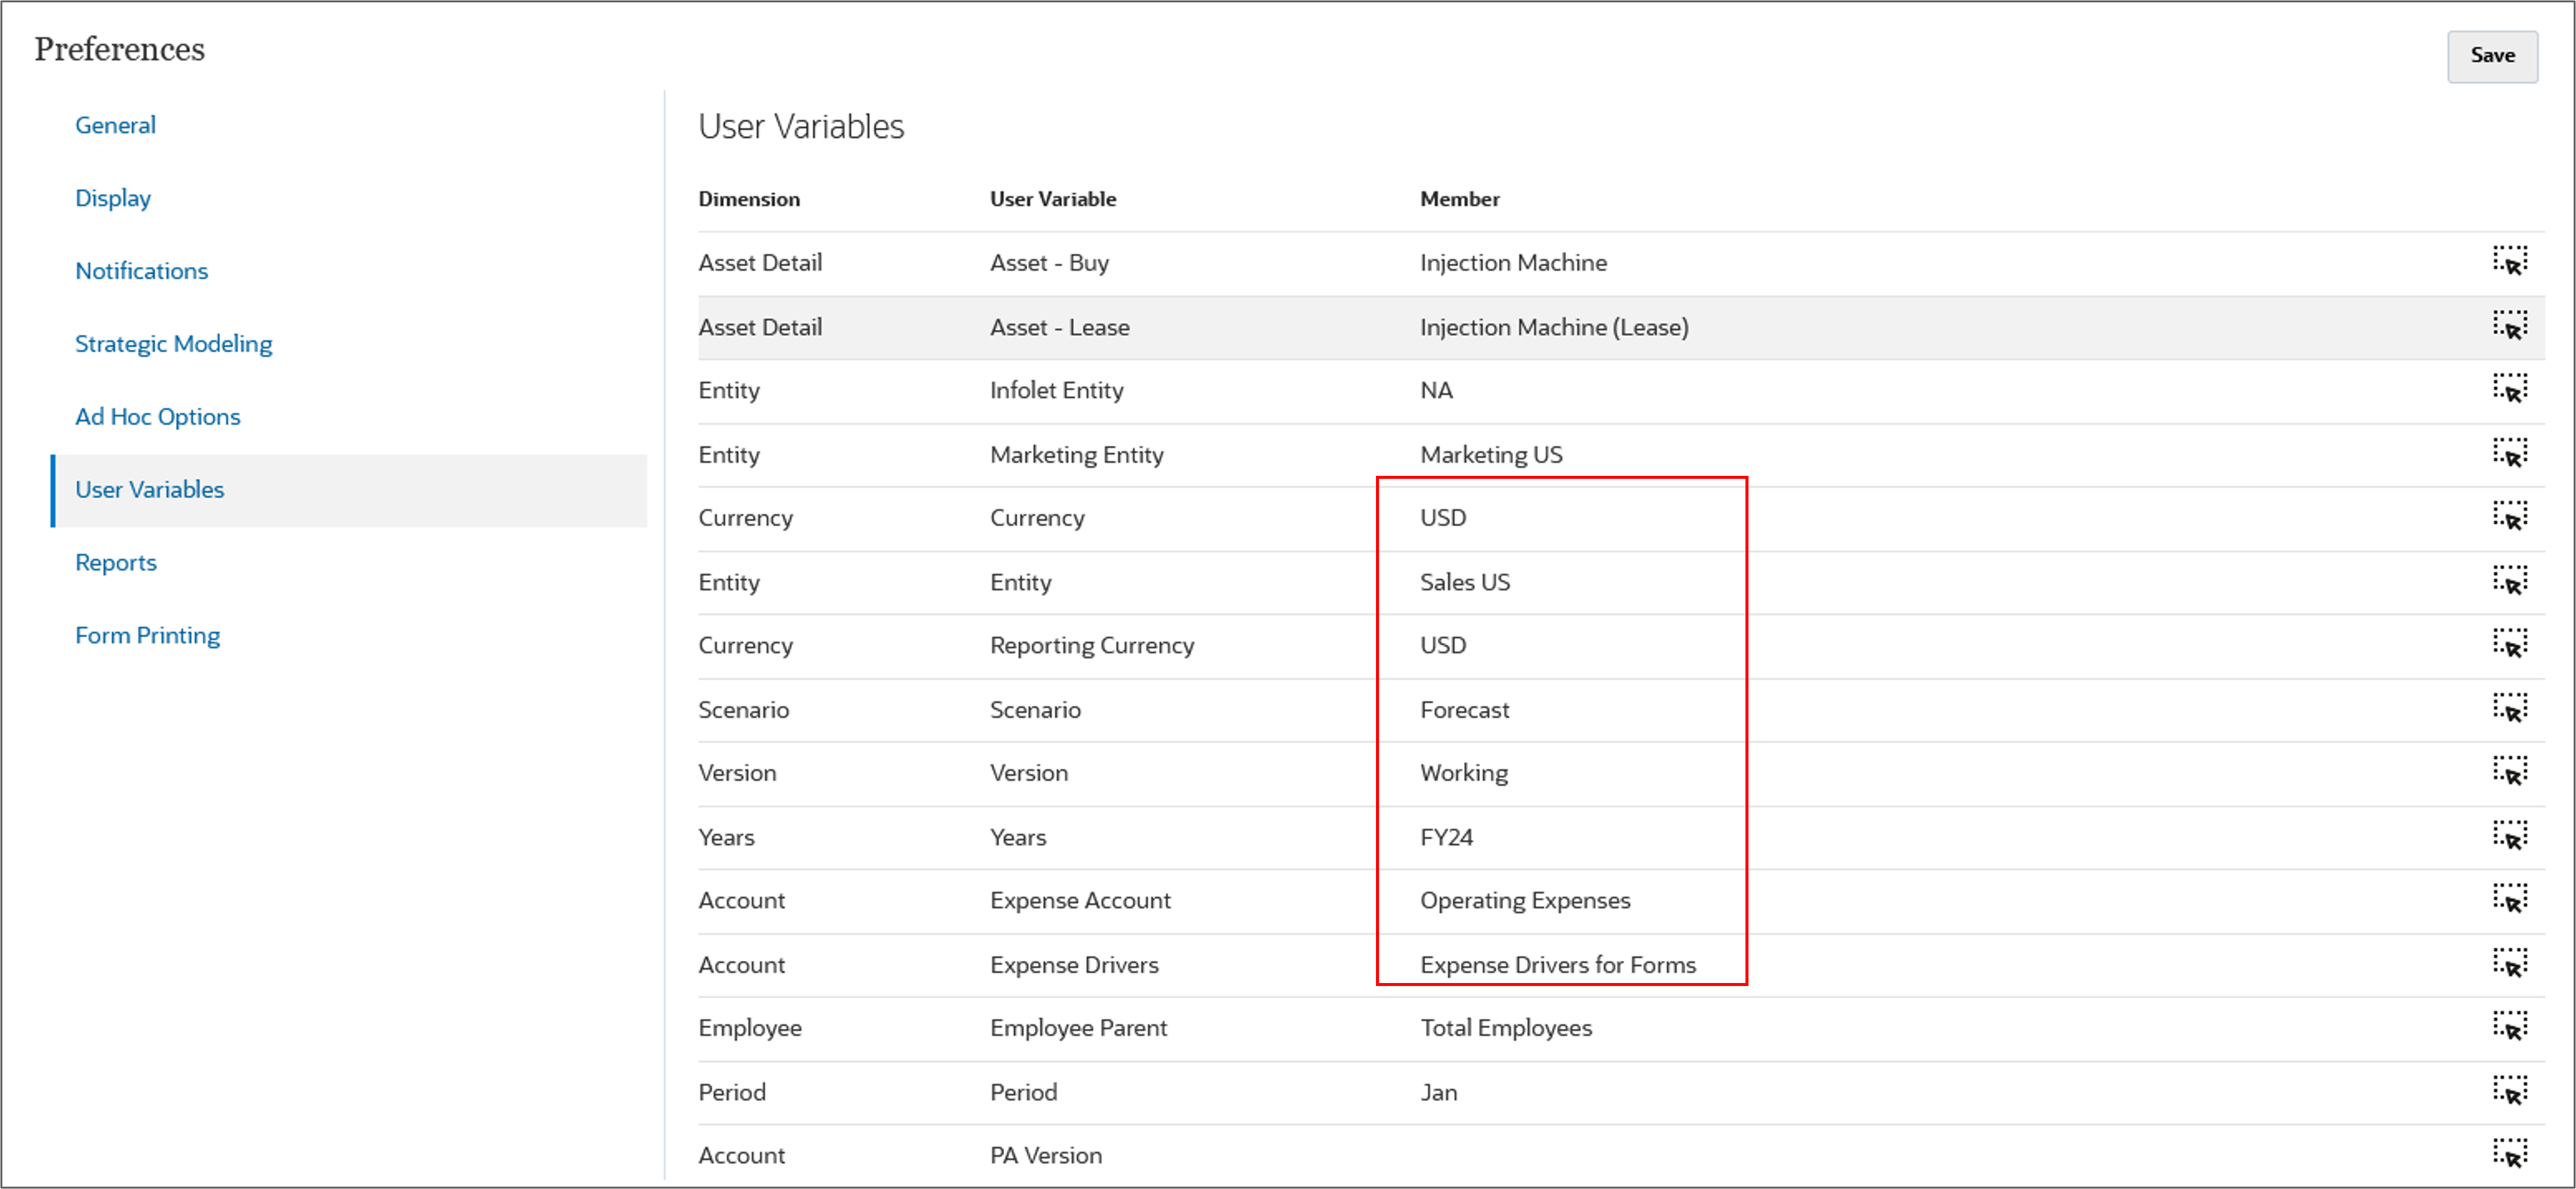The width and height of the screenshot is (2576, 1189).
Task: Open member selector for Expense Account
Action: click(2509, 899)
